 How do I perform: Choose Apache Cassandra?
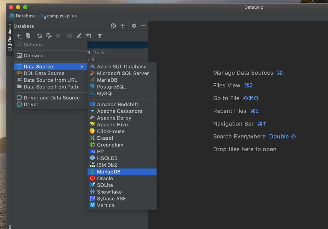pyautogui.click(x=122, y=111)
